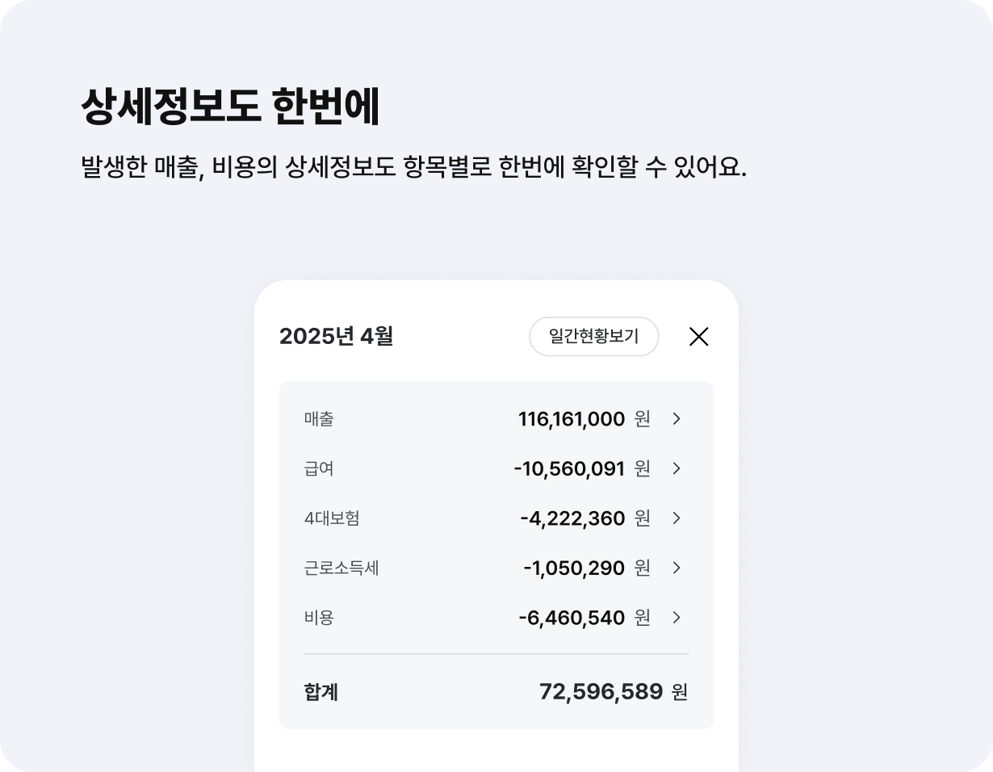Viewport: 993px width, 772px height.
Task: Click the 4대보험 label
Action: [x=332, y=518]
